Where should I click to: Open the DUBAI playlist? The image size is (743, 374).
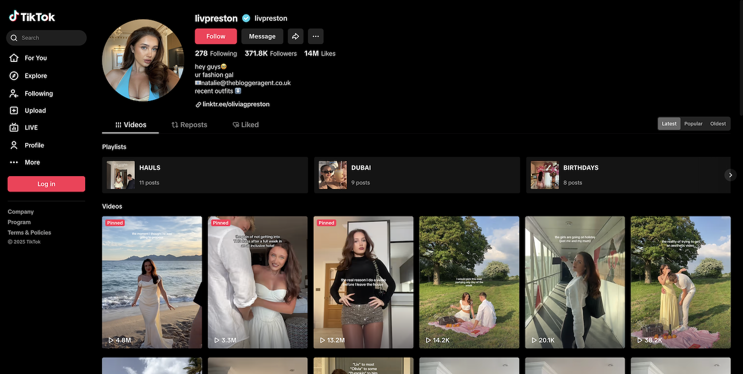pos(417,175)
